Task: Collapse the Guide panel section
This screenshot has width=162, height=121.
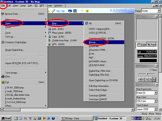Action: 156,16
